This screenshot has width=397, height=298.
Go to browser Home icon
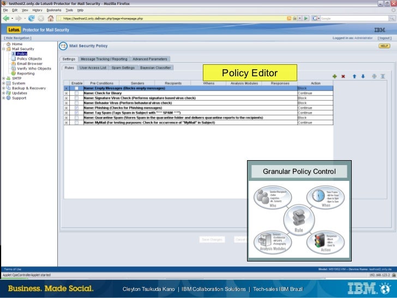click(51, 18)
